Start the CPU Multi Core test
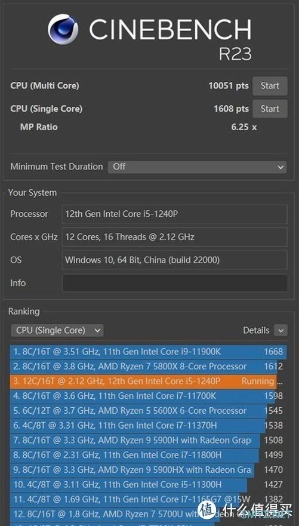Viewport: 299px width, 526px height. click(x=270, y=86)
